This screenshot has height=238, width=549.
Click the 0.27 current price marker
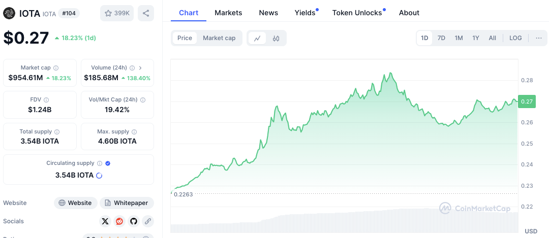[527, 101]
